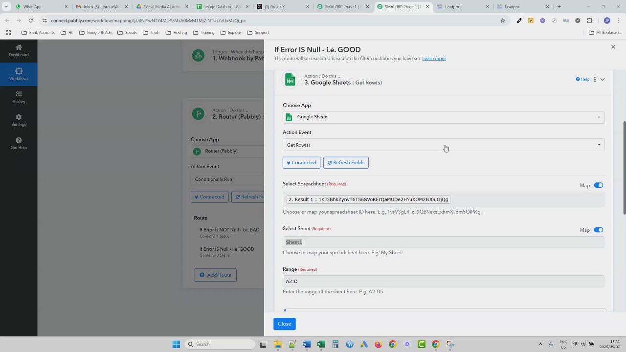Open Excel from the taskbar

point(321,344)
